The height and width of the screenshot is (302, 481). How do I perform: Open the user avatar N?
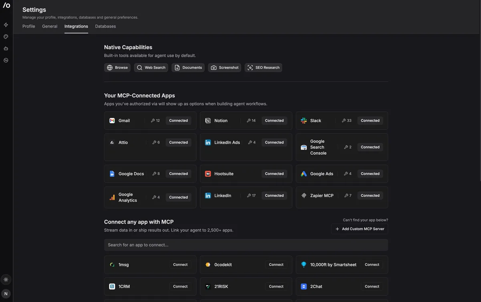[6, 294]
